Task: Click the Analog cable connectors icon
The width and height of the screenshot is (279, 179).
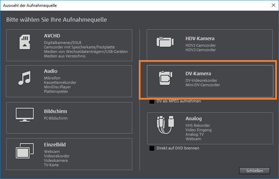Action: pos(165,125)
